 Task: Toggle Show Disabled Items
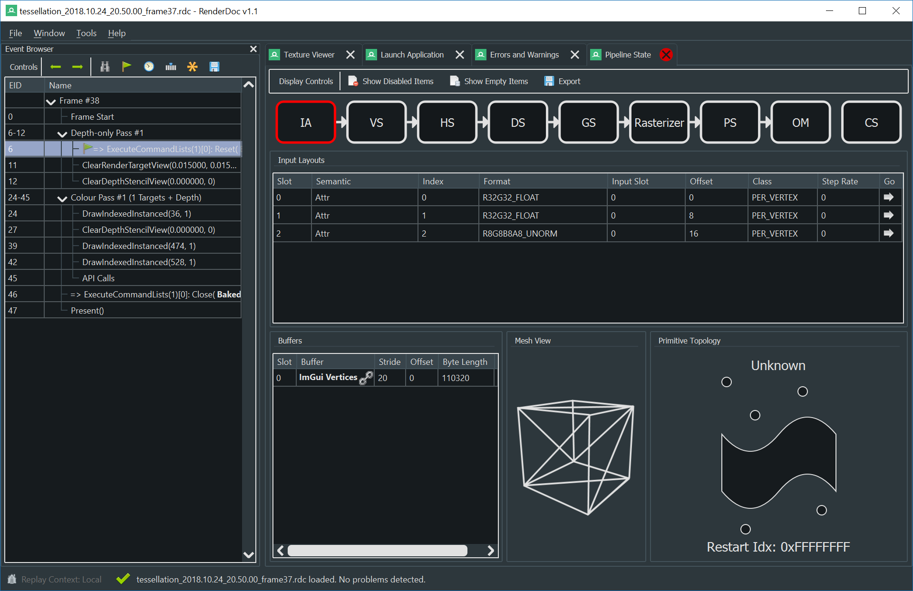(x=390, y=81)
